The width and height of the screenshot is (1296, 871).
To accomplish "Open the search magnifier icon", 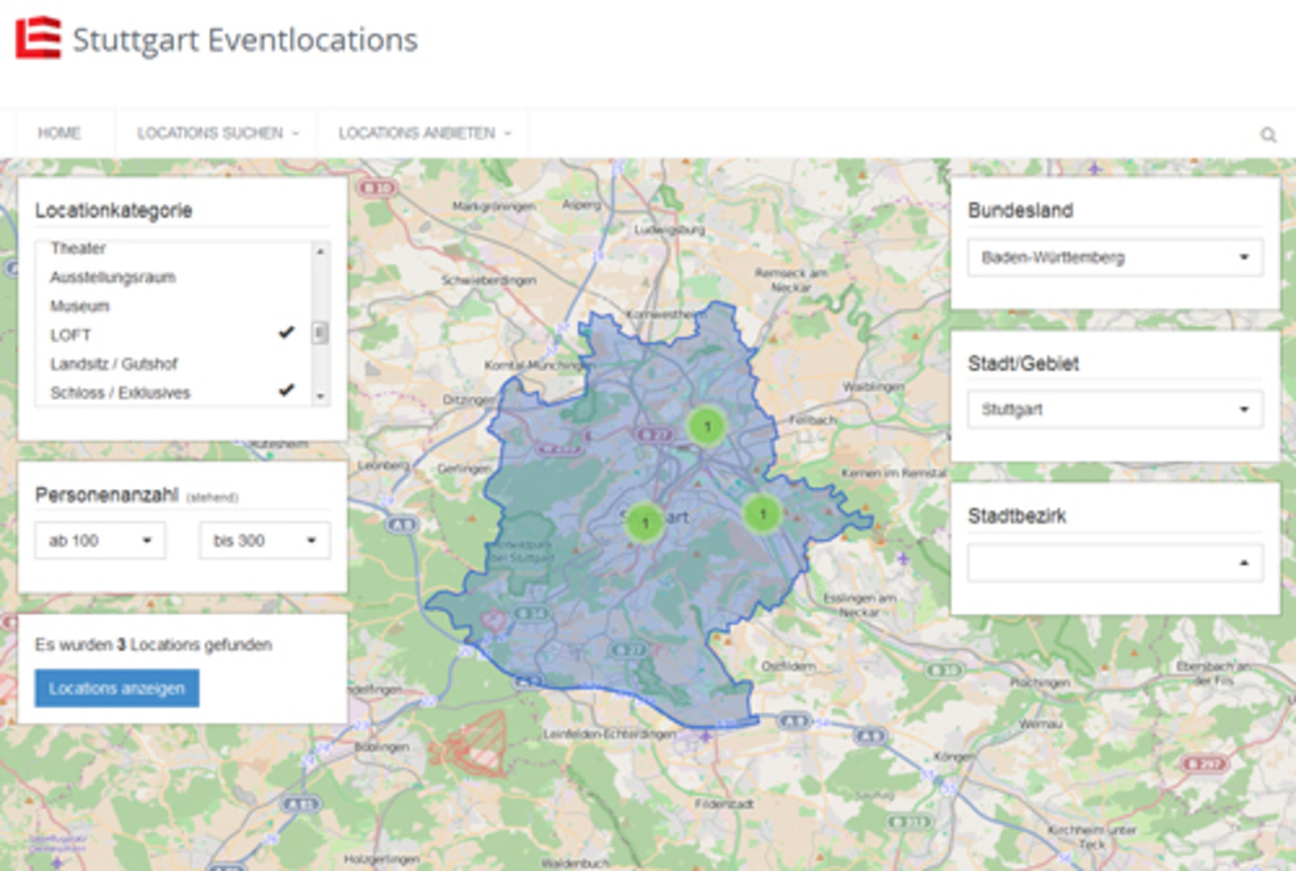I will [x=1268, y=134].
